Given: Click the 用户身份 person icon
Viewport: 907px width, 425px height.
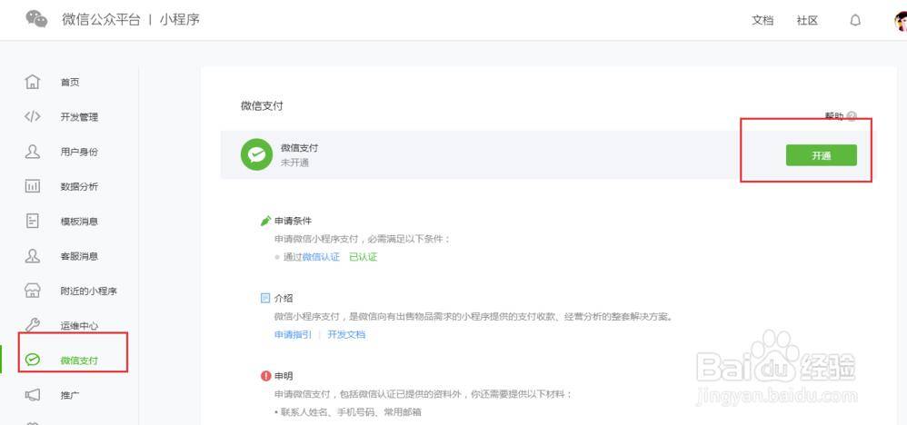Looking at the screenshot, I should [33, 152].
